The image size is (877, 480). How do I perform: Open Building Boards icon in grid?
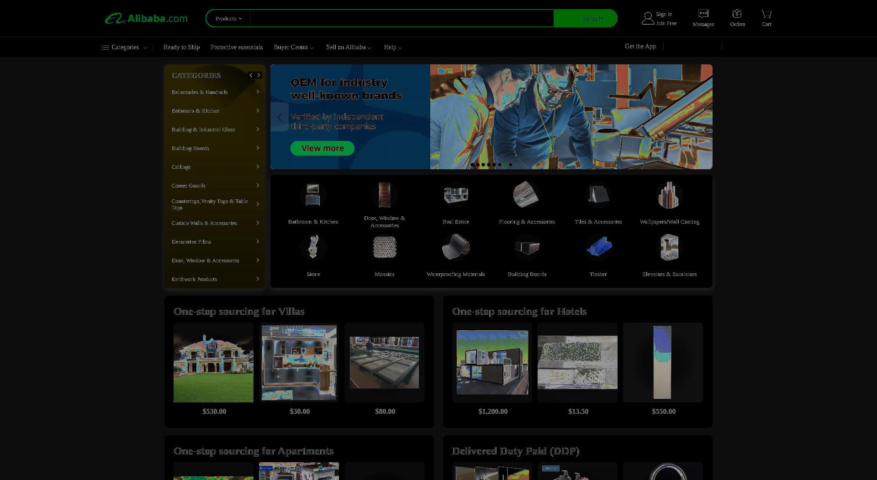pyautogui.click(x=527, y=247)
